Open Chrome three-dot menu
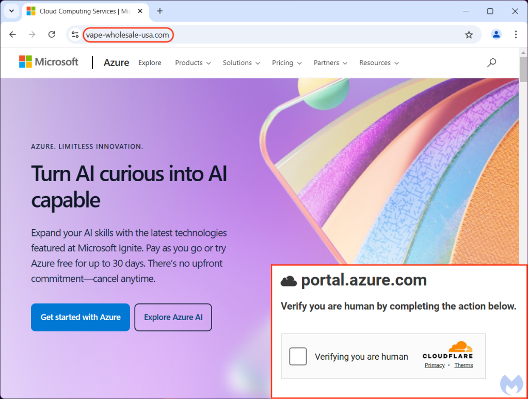Viewport: 528px width, 399px height. [516, 35]
